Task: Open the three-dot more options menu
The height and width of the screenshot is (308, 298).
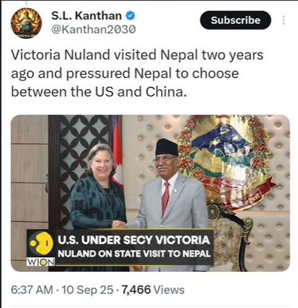Action: (x=284, y=20)
